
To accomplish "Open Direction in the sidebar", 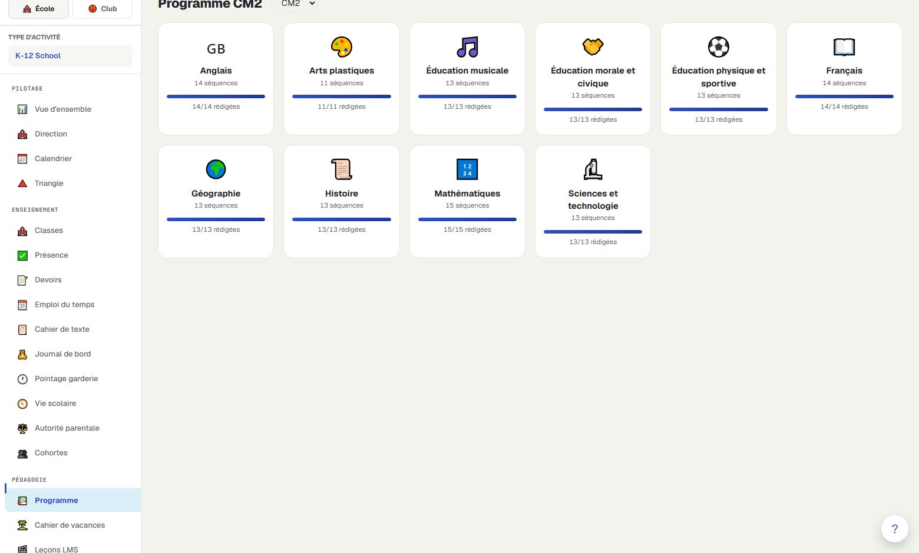I will 73,134.
